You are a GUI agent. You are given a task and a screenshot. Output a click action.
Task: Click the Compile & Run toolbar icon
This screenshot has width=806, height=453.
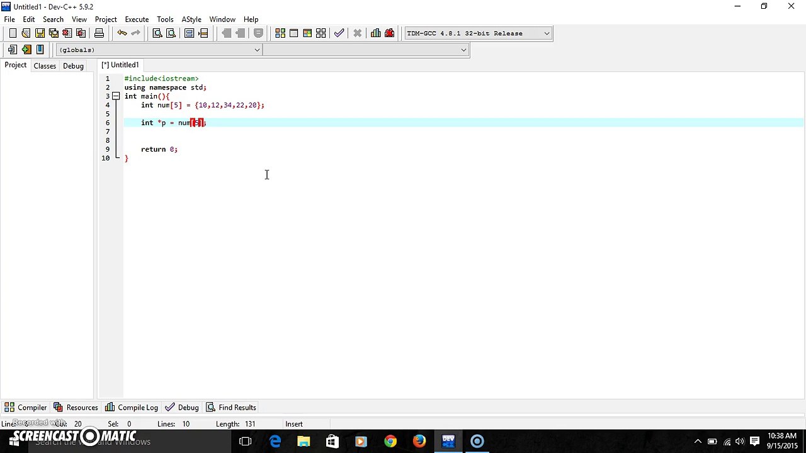(x=307, y=33)
